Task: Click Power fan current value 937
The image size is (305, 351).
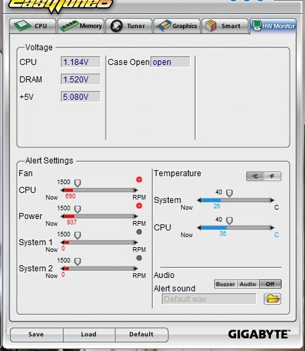Action: 72,222
